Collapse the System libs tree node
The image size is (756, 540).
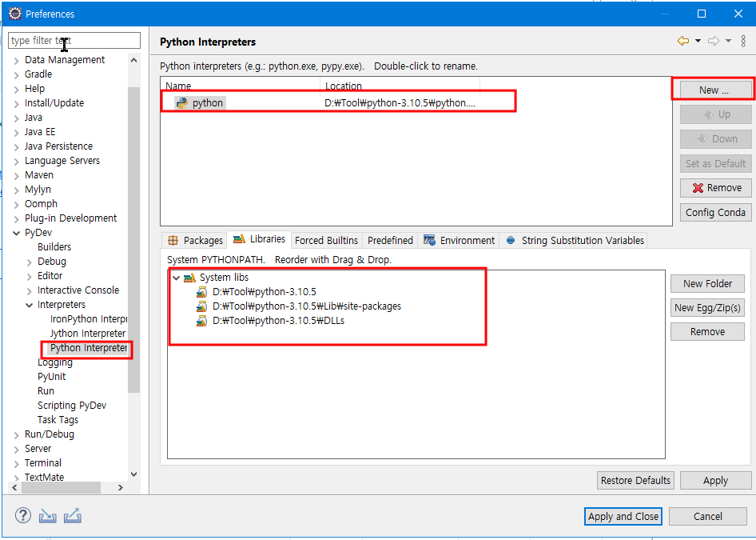176,278
